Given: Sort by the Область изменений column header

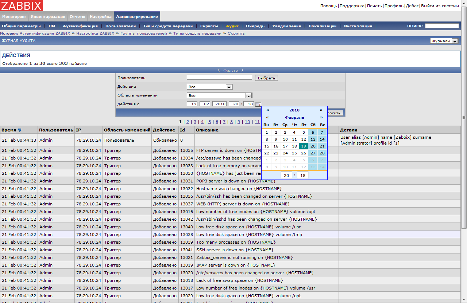Looking at the screenshot, I should [127, 130].
